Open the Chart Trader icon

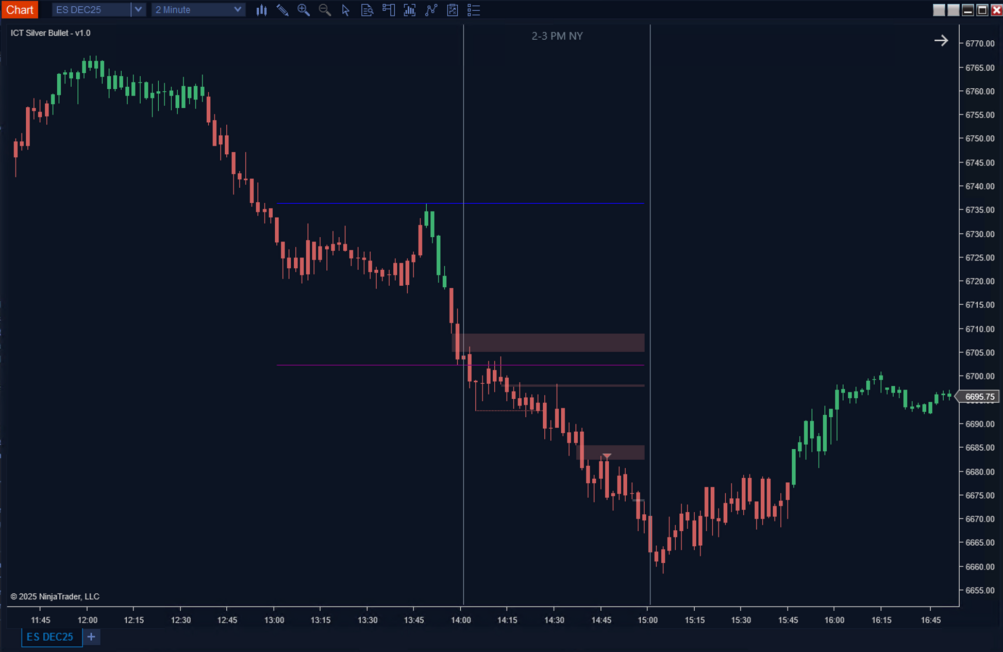[389, 10]
